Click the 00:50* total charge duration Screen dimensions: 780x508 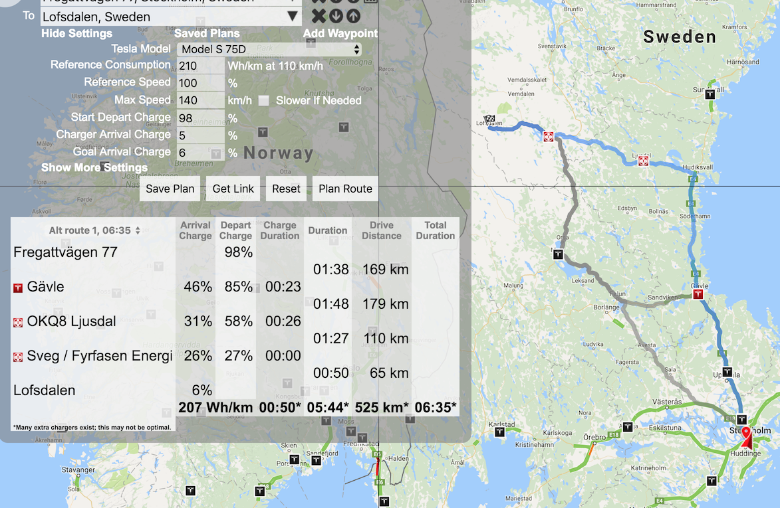[280, 408]
